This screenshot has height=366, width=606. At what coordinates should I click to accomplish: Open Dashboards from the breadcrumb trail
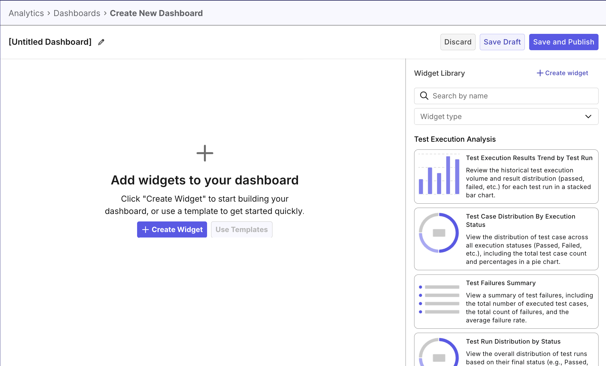[77, 13]
